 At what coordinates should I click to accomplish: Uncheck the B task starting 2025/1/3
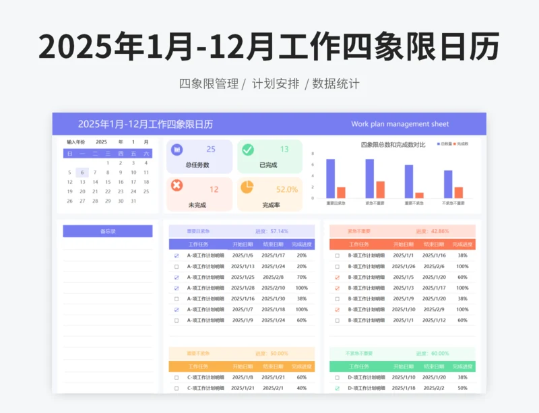338,288
